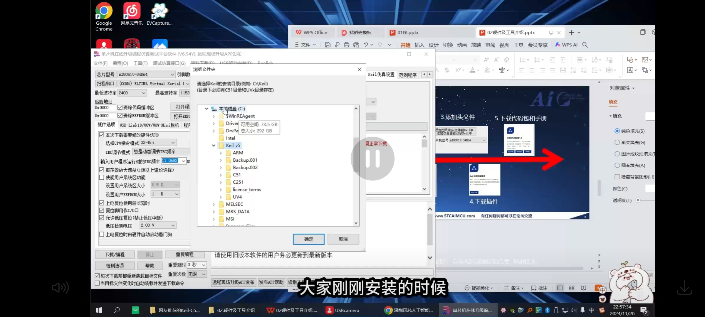Click the 透明度(T) slider handle
The width and height of the screenshot is (705, 317).
(638, 200)
